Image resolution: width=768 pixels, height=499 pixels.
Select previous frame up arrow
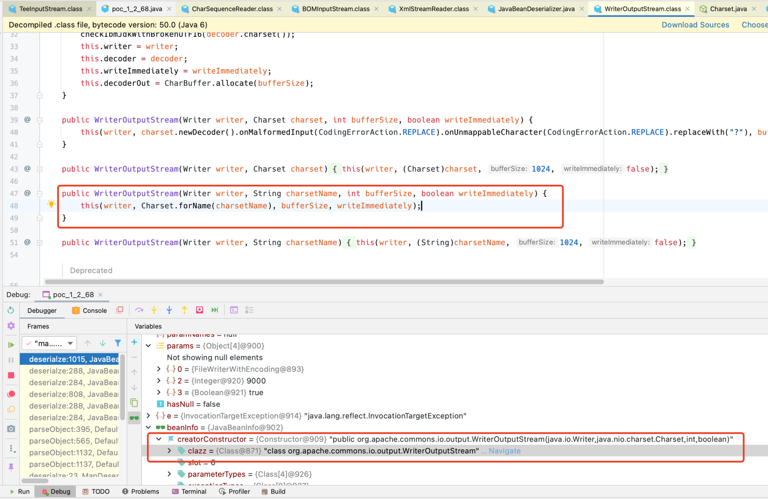tap(88, 343)
